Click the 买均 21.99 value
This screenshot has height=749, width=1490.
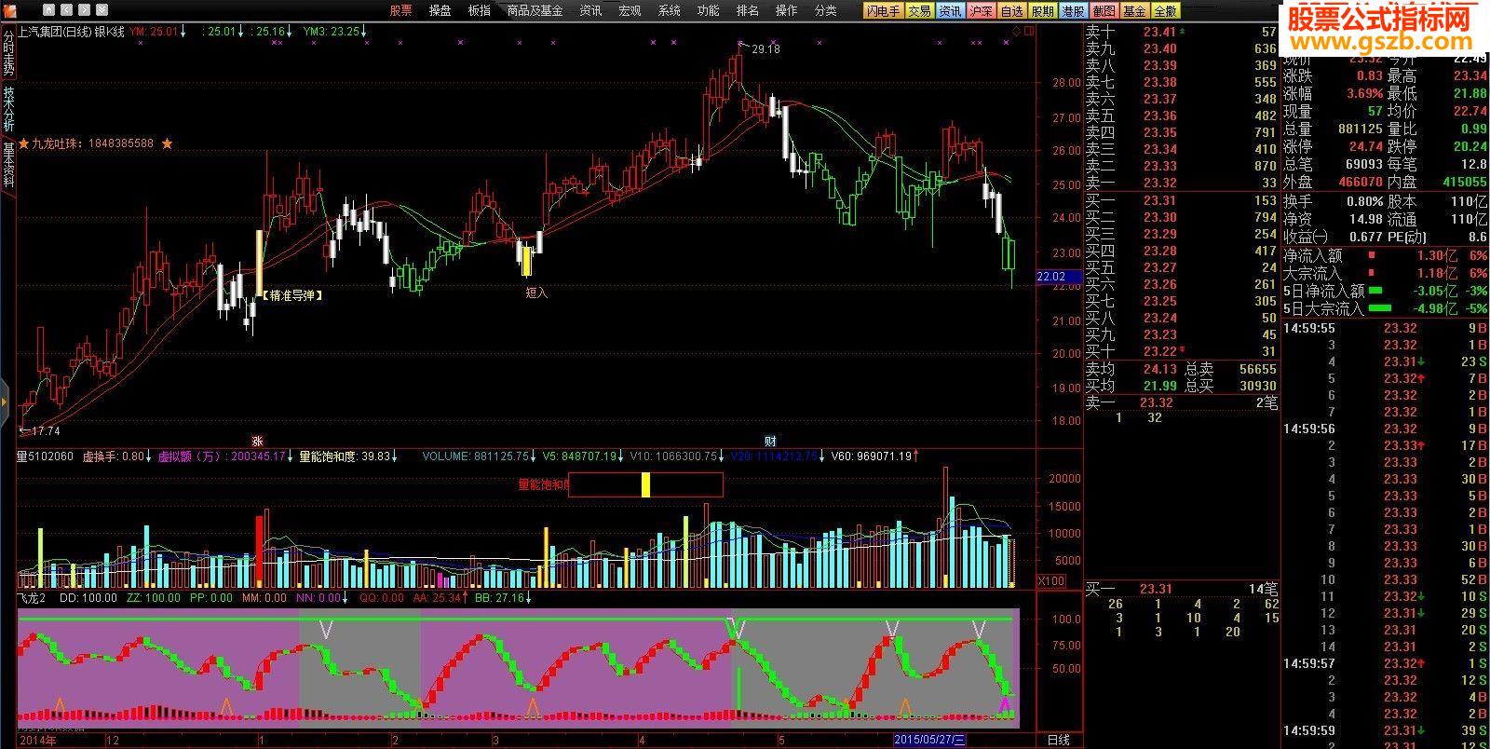tap(1160, 386)
